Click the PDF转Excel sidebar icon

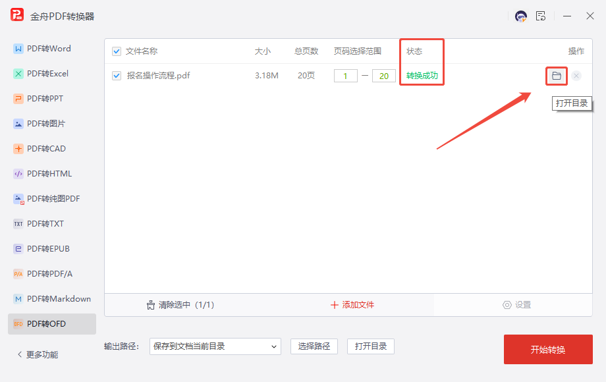click(x=18, y=74)
